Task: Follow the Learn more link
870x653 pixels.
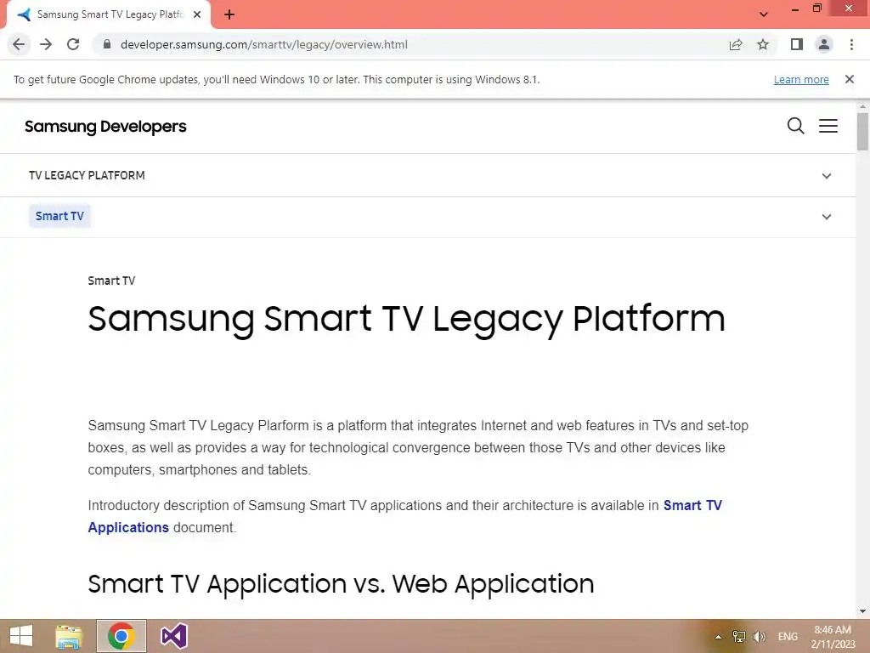Action: pyautogui.click(x=801, y=79)
